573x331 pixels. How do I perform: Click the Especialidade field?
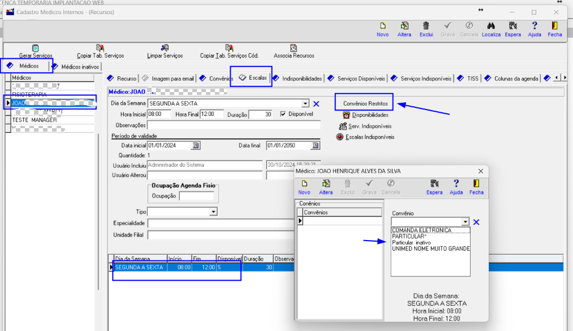click(221, 223)
